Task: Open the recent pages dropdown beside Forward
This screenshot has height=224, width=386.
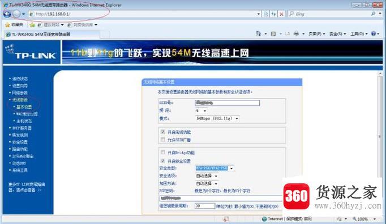Action: pyautogui.click(x=24, y=14)
